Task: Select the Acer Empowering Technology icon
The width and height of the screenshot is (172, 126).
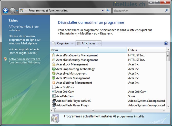Action: 54,69
